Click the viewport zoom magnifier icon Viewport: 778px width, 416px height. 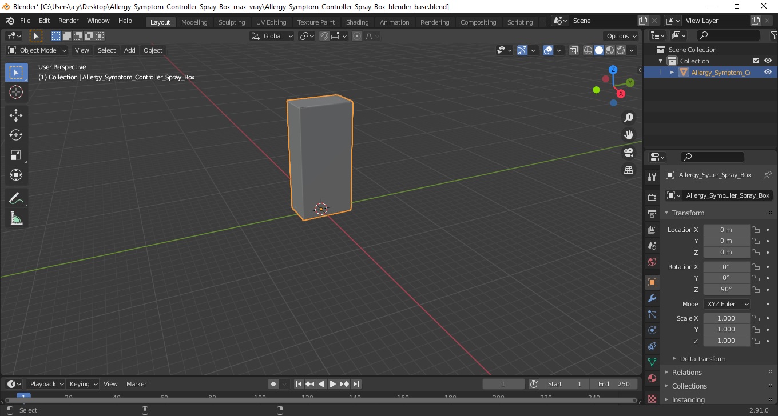[x=629, y=118]
